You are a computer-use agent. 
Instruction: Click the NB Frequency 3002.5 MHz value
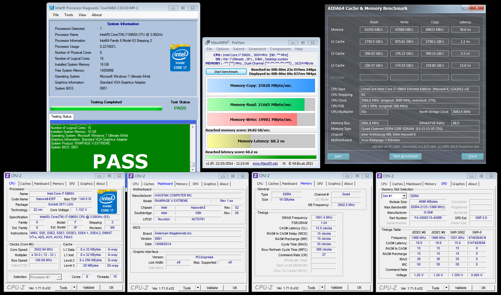coord(346,205)
